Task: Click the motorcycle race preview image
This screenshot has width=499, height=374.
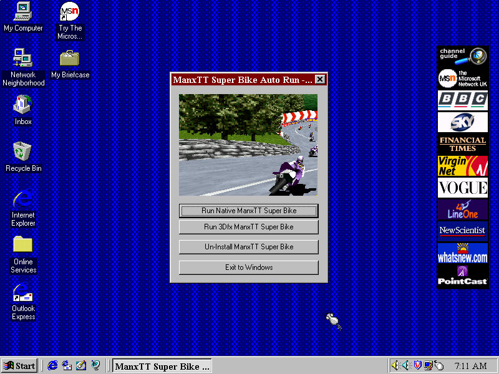Action: pyautogui.click(x=248, y=145)
